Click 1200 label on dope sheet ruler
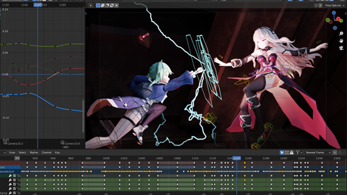 (x=283, y=158)
